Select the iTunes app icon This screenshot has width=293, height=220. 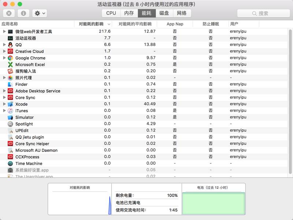(x=10, y=111)
